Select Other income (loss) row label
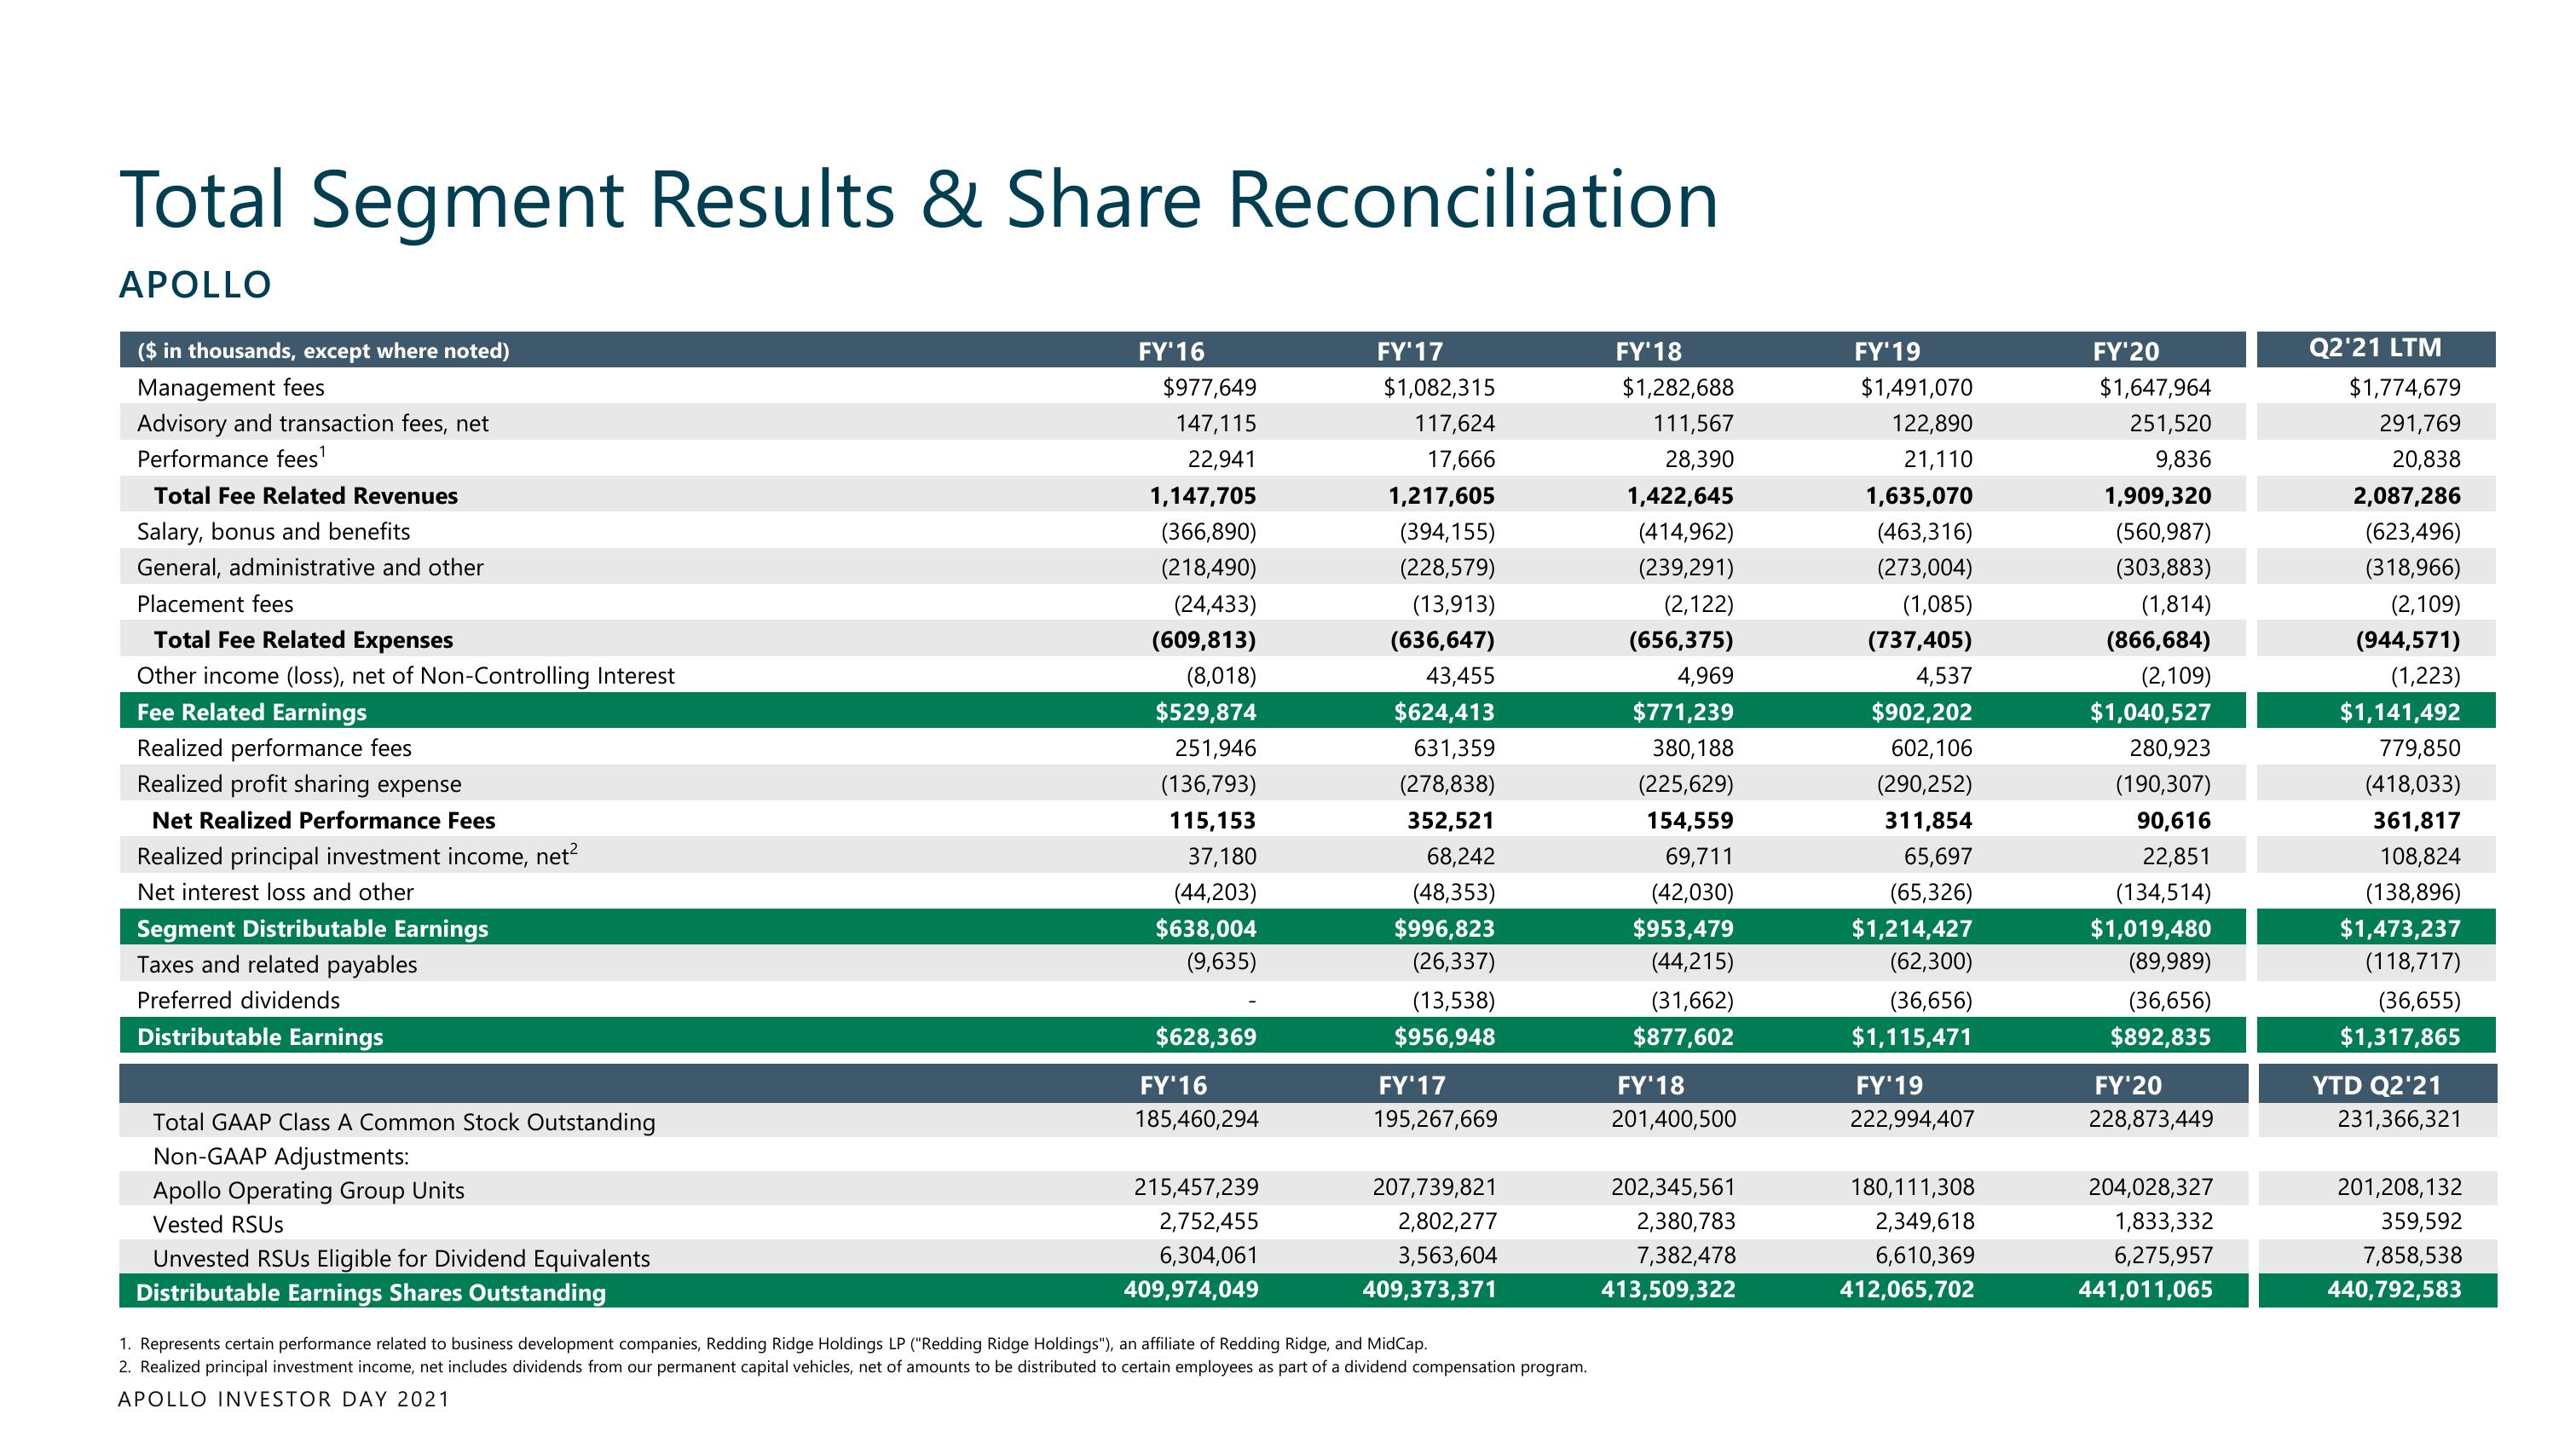The width and height of the screenshot is (2576, 1449). click(405, 676)
